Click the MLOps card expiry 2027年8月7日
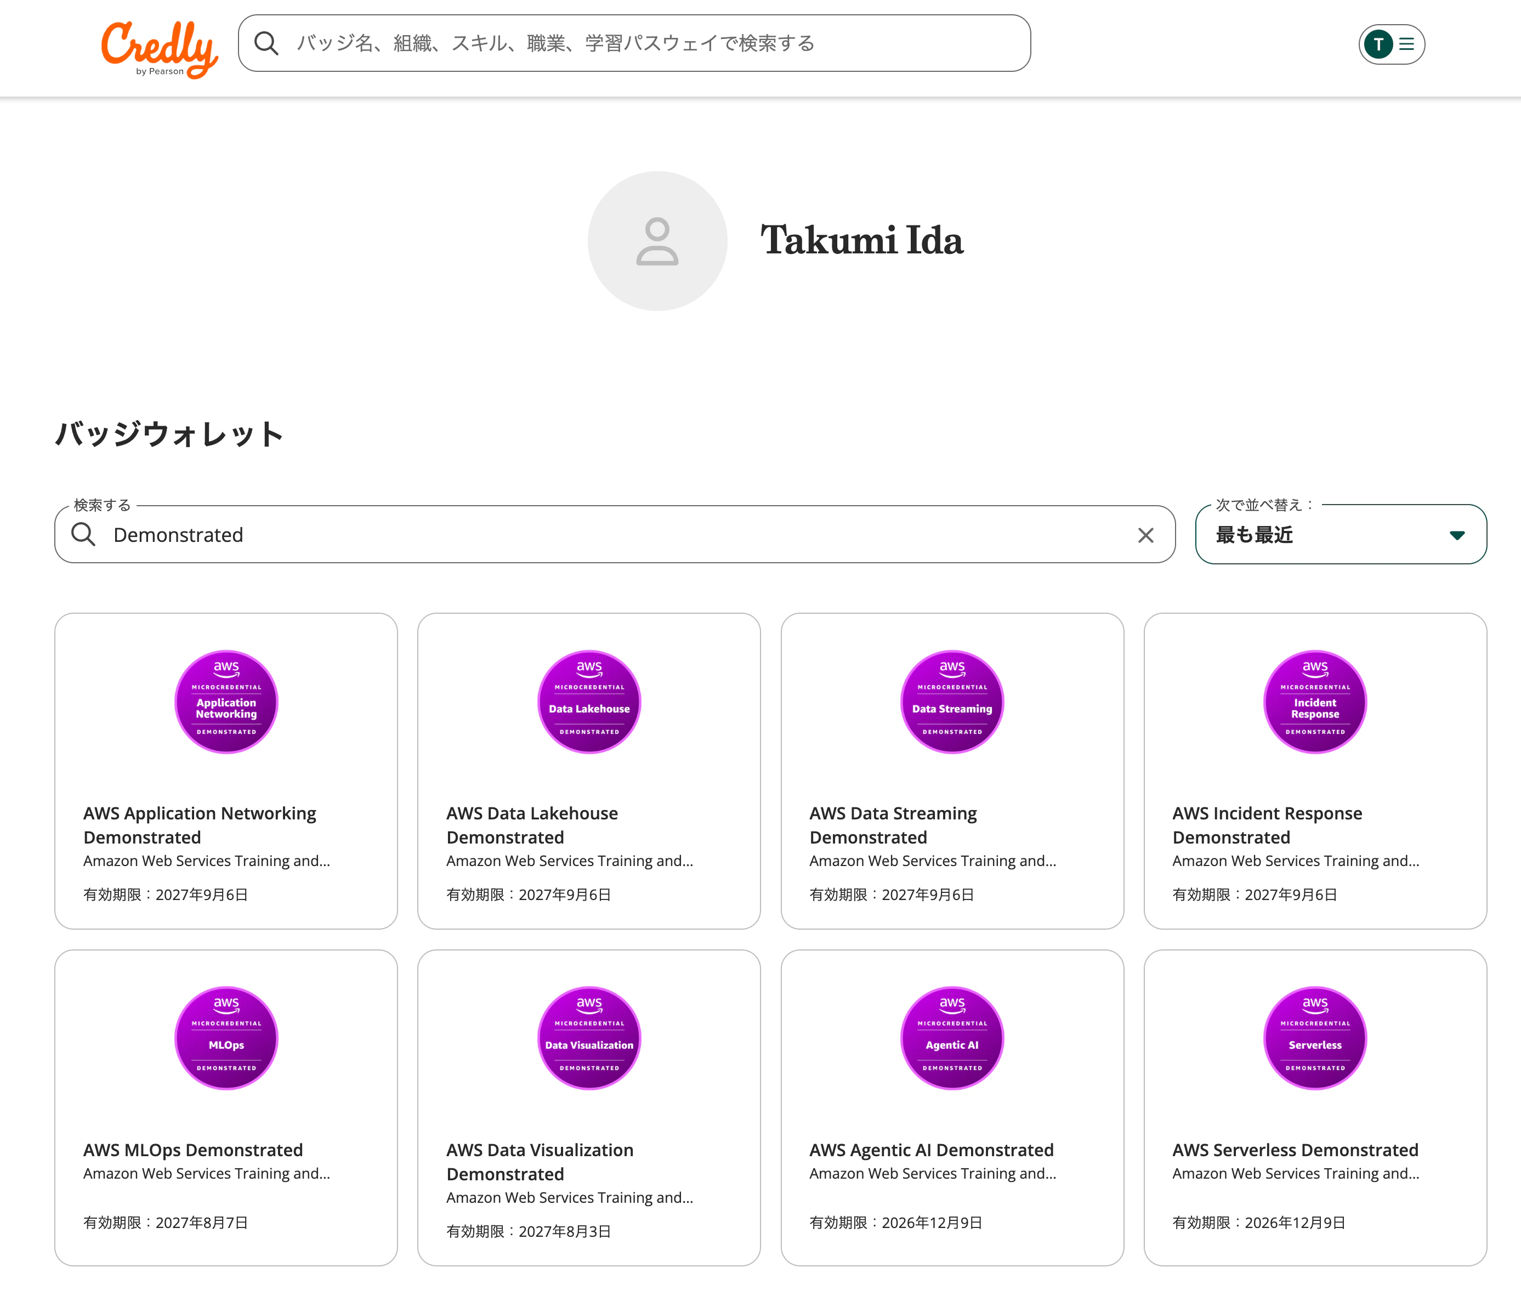This screenshot has width=1521, height=1290. point(166,1222)
